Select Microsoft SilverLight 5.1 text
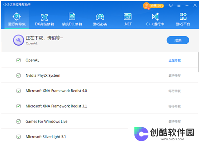Image resolution: width=200 pixels, height=143 pixels. point(46,137)
